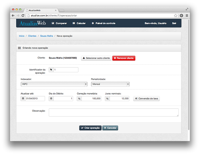
Task: Go back using the browser back arrow
Action: 13,15
